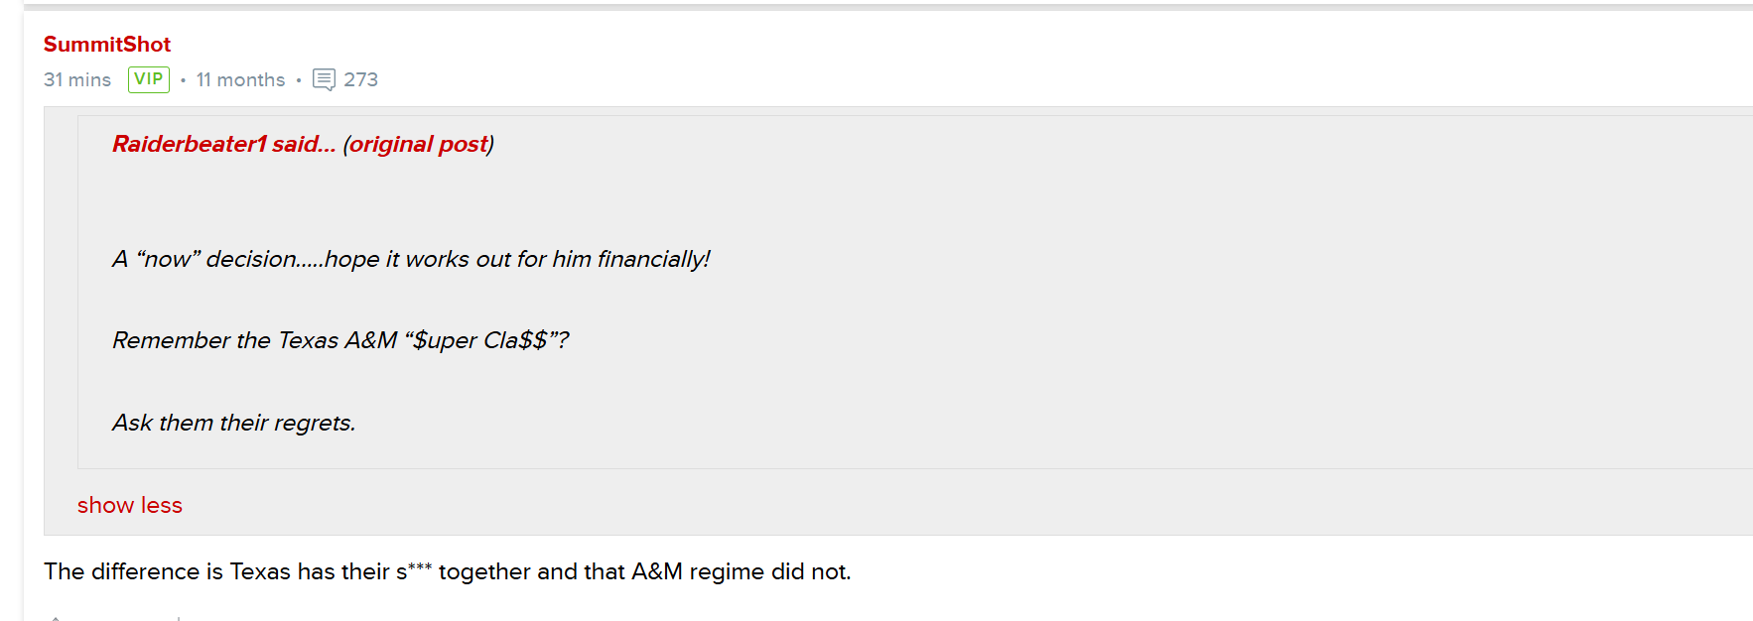Click the quoted Texas A&M $uper Cla$$ line
Image resolution: width=1753 pixels, height=621 pixels.
(x=340, y=340)
